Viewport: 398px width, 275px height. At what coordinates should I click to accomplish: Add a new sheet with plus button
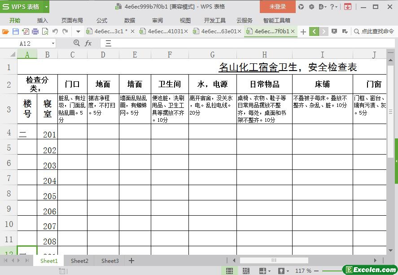tap(131, 261)
